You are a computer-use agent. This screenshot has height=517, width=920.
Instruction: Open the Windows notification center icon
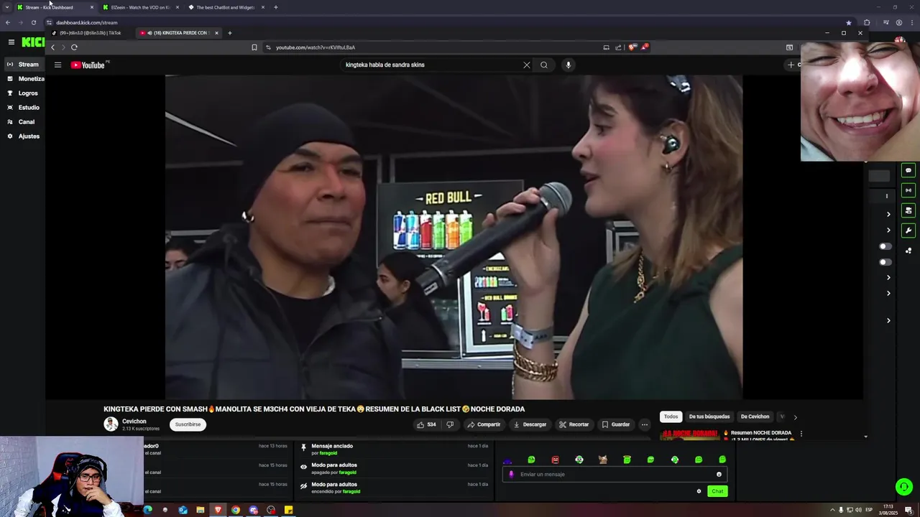[908, 510]
